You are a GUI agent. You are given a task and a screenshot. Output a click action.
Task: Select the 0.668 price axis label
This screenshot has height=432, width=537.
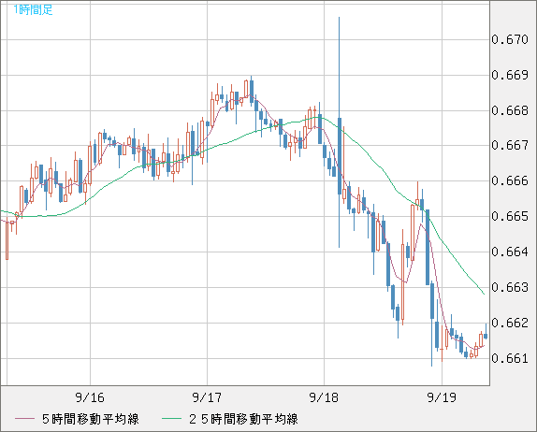point(510,110)
